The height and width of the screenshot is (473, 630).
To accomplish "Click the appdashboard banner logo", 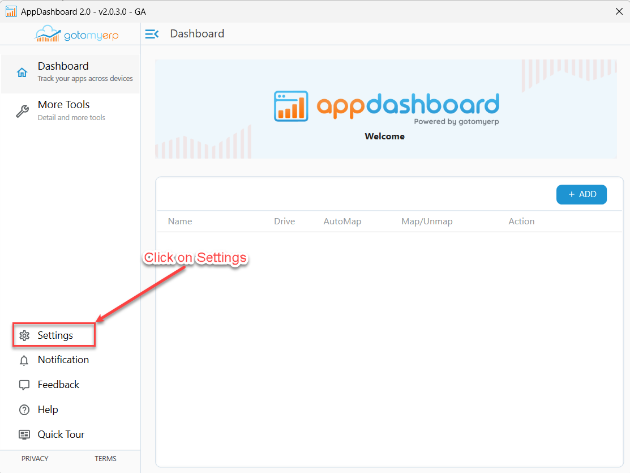I will 386,106.
